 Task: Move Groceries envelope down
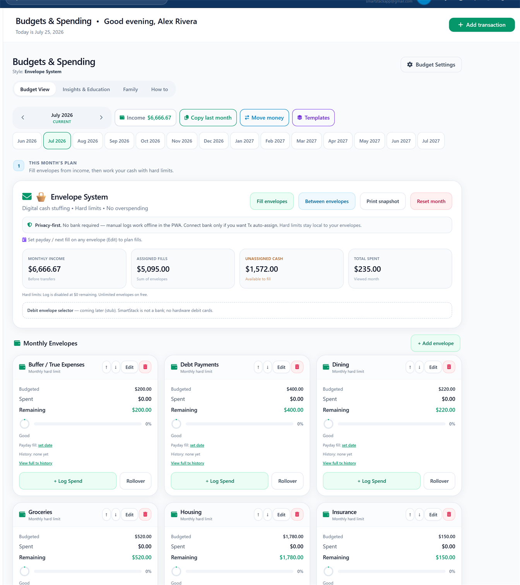pos(116,514)
